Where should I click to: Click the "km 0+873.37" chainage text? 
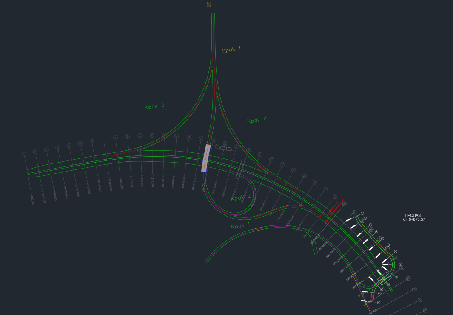click(414, 219)
